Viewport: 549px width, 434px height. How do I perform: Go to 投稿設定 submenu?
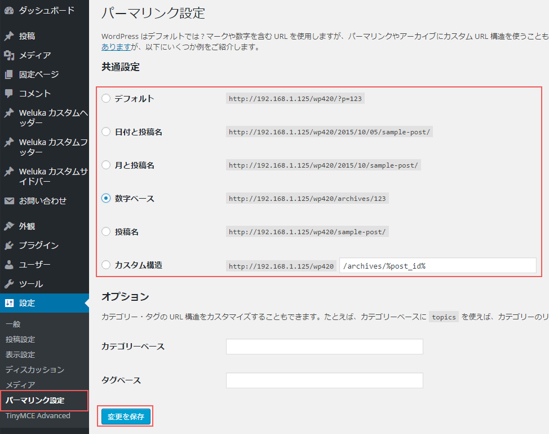[x=20, y=339]
